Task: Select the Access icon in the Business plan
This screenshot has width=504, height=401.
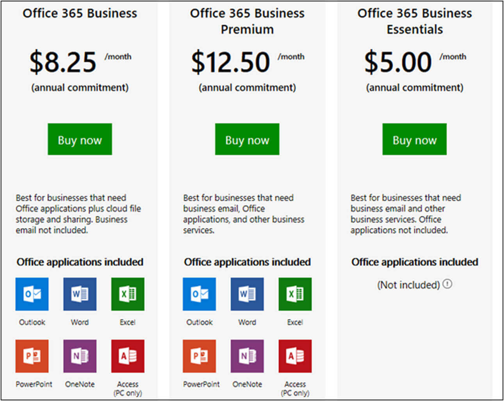Action: pyautogui.click(x=128, y=356)
